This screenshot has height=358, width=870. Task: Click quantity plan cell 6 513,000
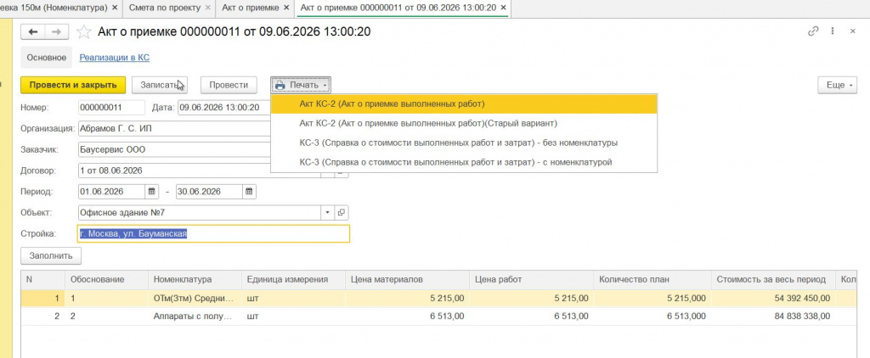point(652,316)
